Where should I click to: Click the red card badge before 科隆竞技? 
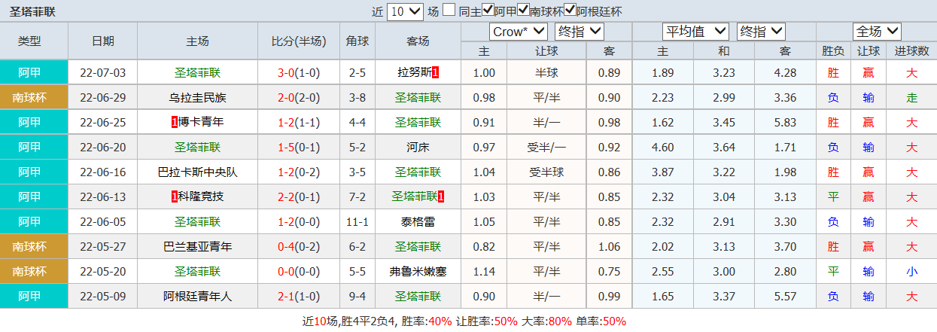pos(175,197)
